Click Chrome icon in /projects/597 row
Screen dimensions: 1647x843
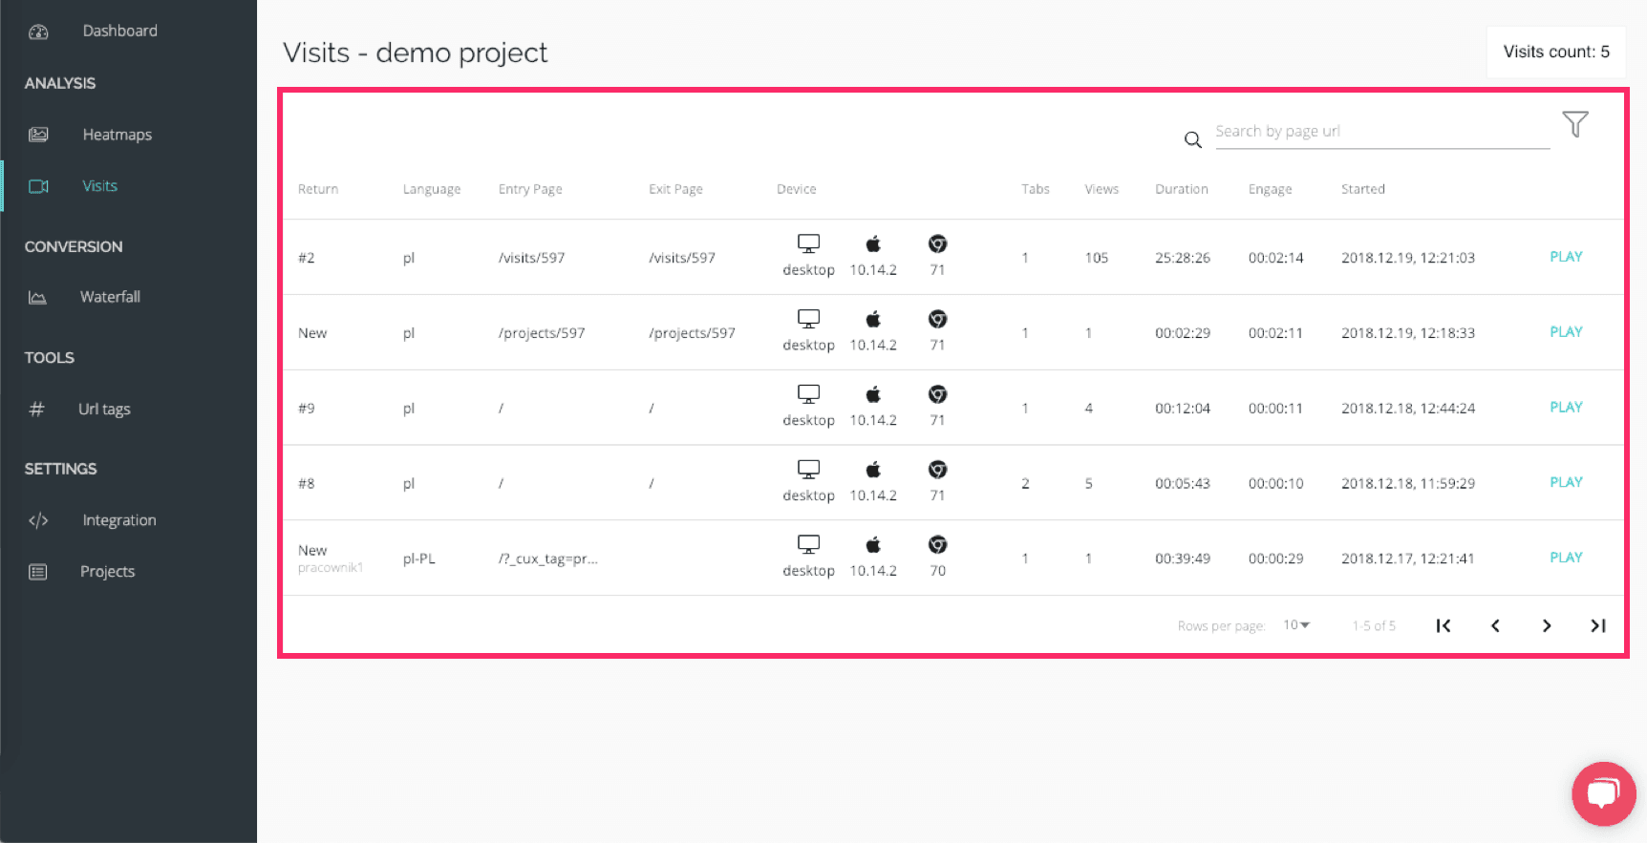coord(938,319)
